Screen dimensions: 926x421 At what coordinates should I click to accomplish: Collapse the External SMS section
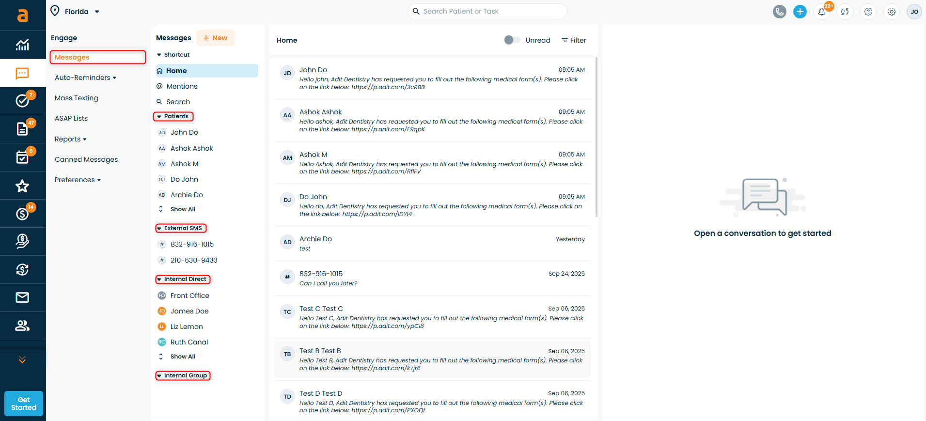point(180,228)
